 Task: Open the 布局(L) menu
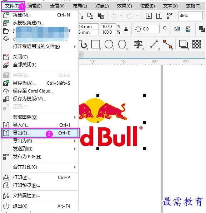80,6
